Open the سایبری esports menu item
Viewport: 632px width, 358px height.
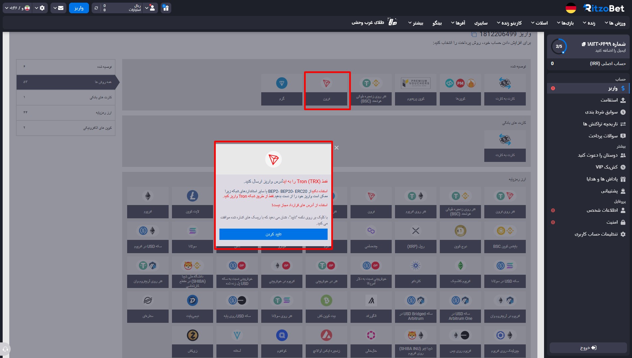point(481,23)
